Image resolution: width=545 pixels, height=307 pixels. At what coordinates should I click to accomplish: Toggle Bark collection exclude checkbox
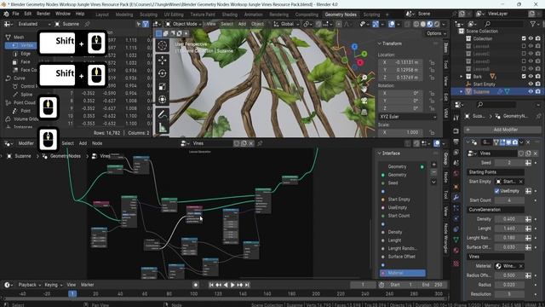click(x=524, y=76)
